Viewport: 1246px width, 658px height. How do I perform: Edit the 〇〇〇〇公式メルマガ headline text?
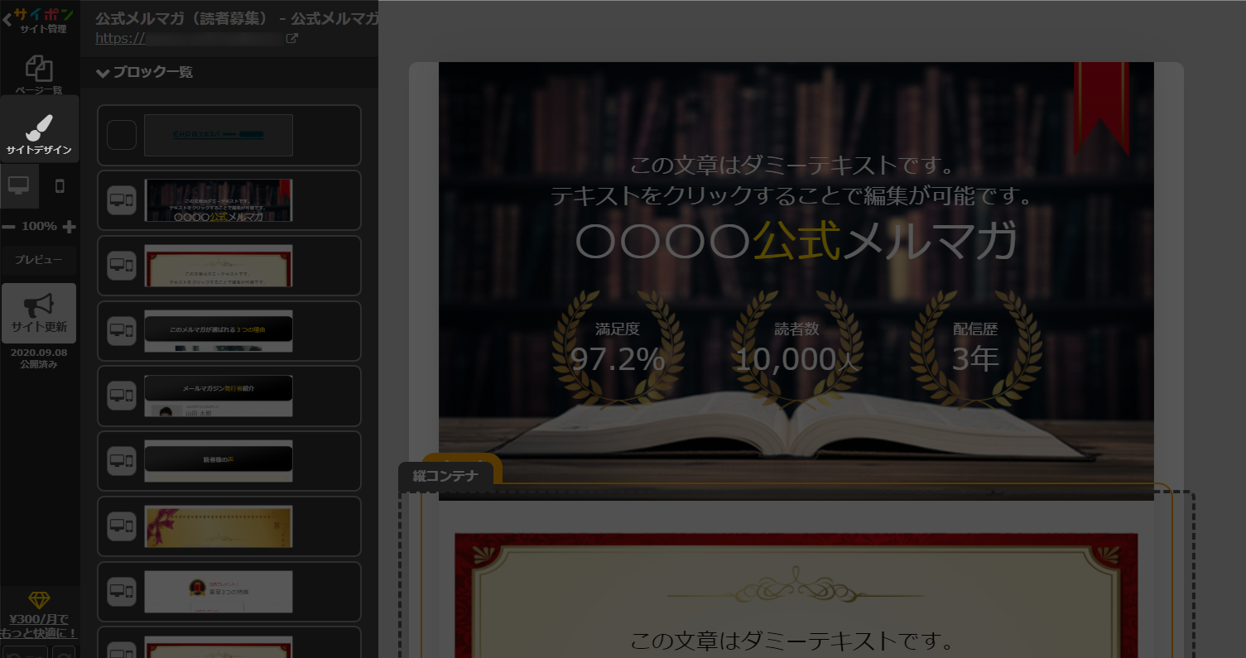(x=796, y=243)
